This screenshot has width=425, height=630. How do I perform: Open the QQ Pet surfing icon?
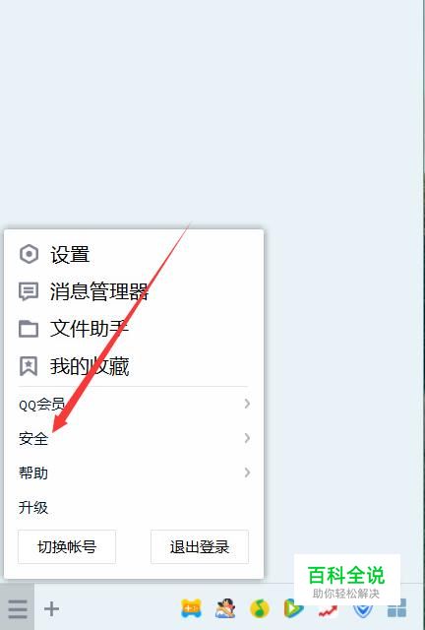tap(225, 608)
